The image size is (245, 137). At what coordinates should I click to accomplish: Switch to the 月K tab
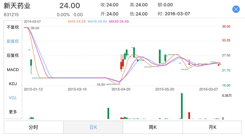(212, 127)
